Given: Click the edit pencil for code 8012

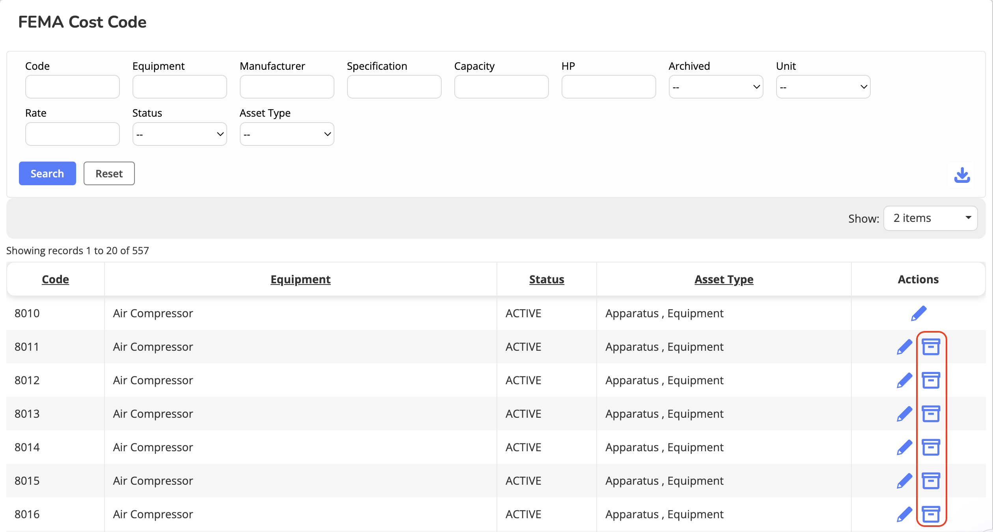Looking at the screenshot, I should [x=904, y=380].
